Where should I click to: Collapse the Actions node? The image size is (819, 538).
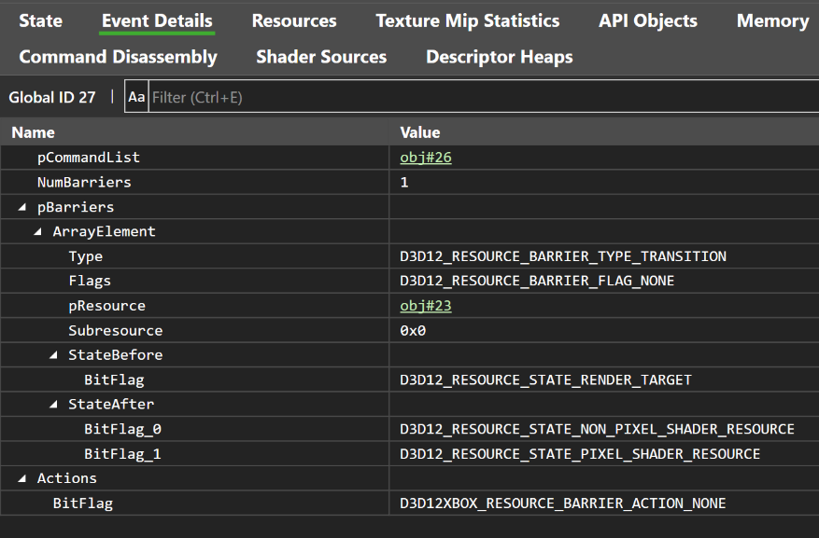(x=21, y=478)
